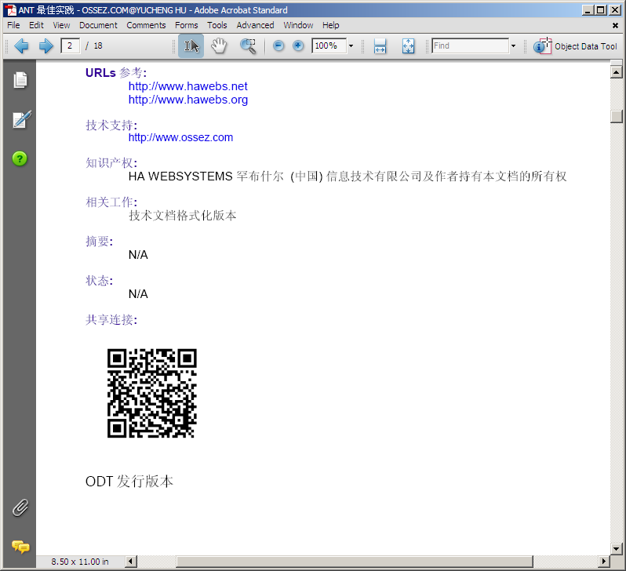Activate the Select tool
Screen dimensions: 626x571
[x=191, y=46]
